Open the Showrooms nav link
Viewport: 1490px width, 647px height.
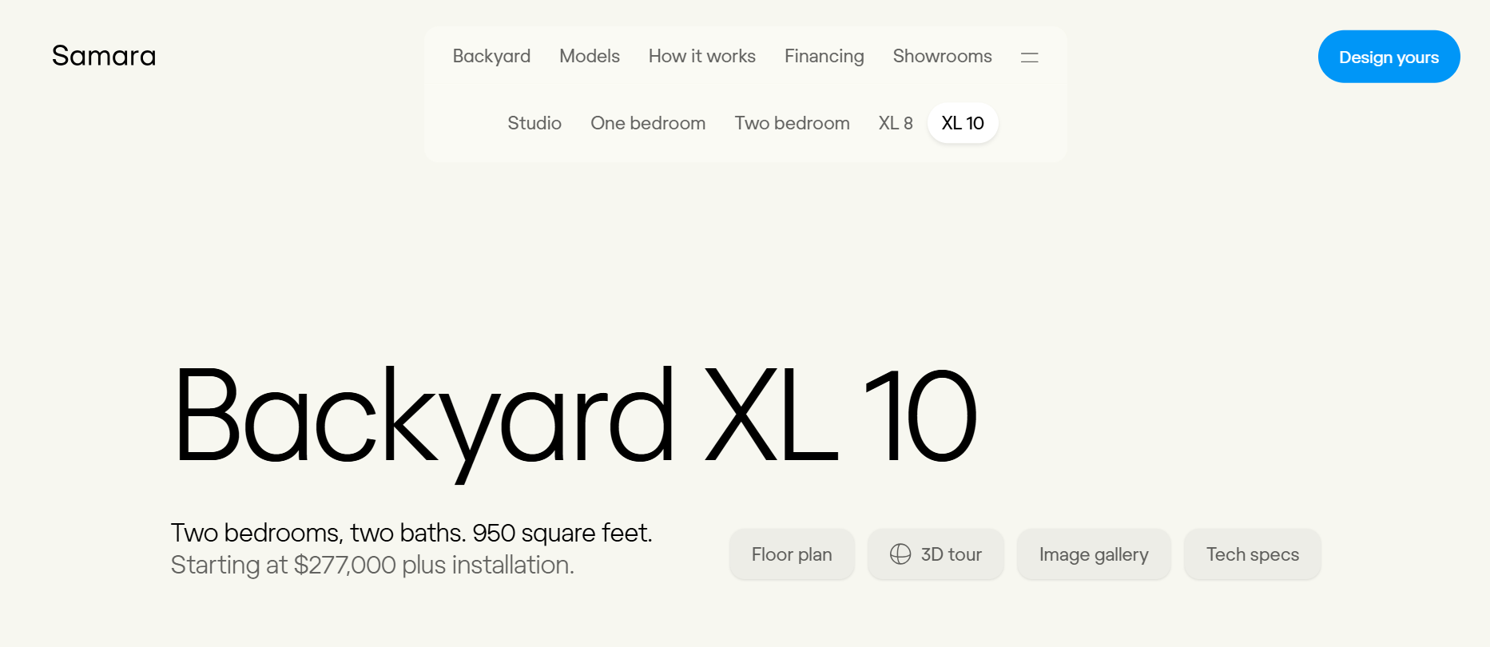943,56
